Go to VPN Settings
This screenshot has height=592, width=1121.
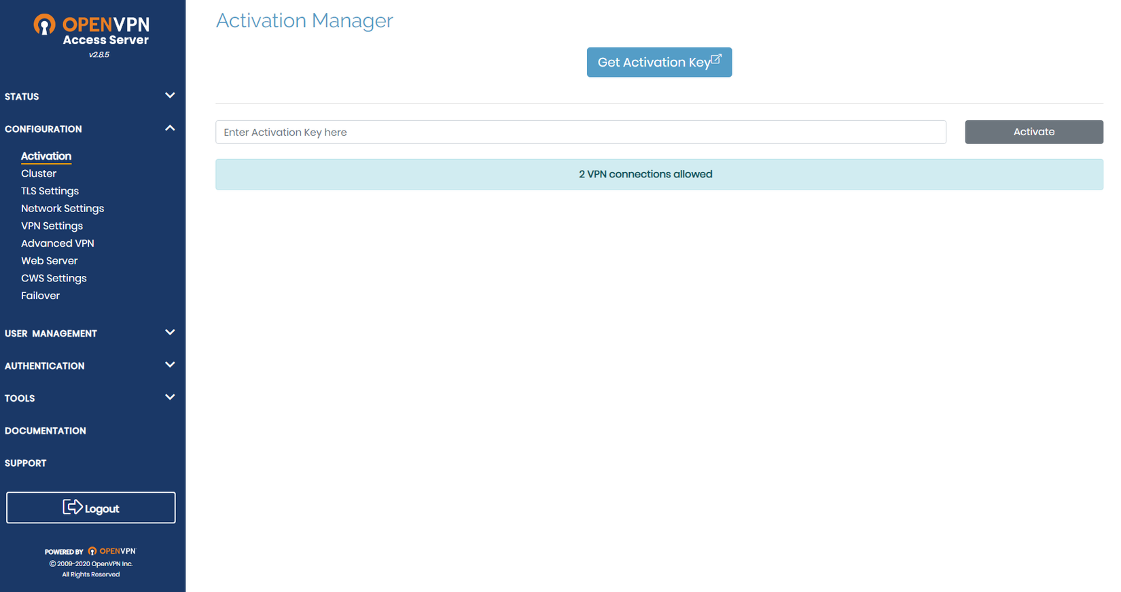tap(52, 226)
